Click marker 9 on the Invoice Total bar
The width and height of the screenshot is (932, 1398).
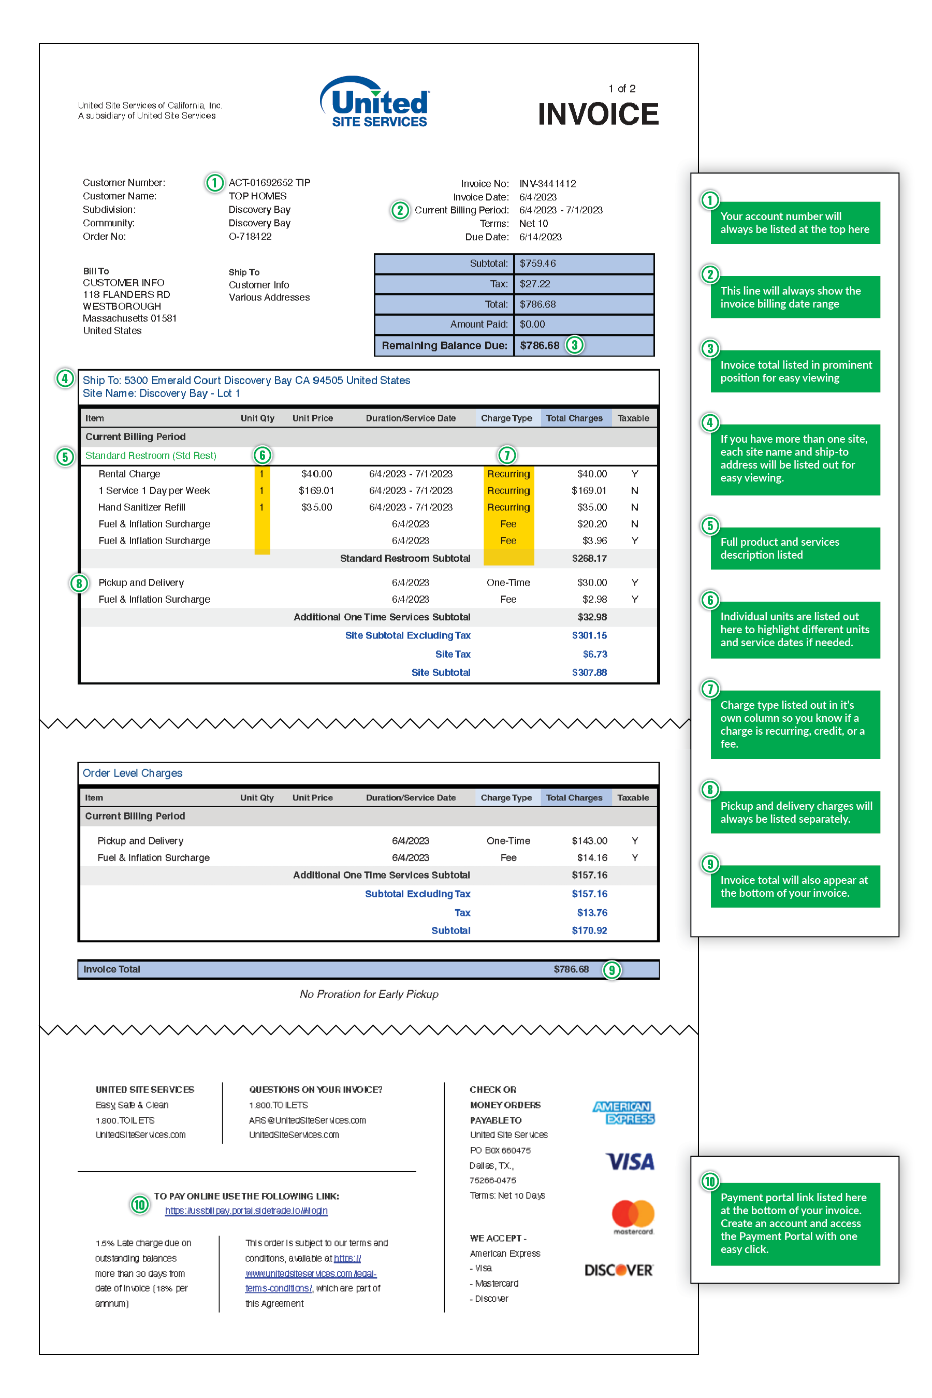pos(611,970)
